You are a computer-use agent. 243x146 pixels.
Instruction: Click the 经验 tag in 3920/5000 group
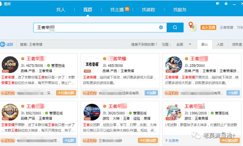point(137,119)
